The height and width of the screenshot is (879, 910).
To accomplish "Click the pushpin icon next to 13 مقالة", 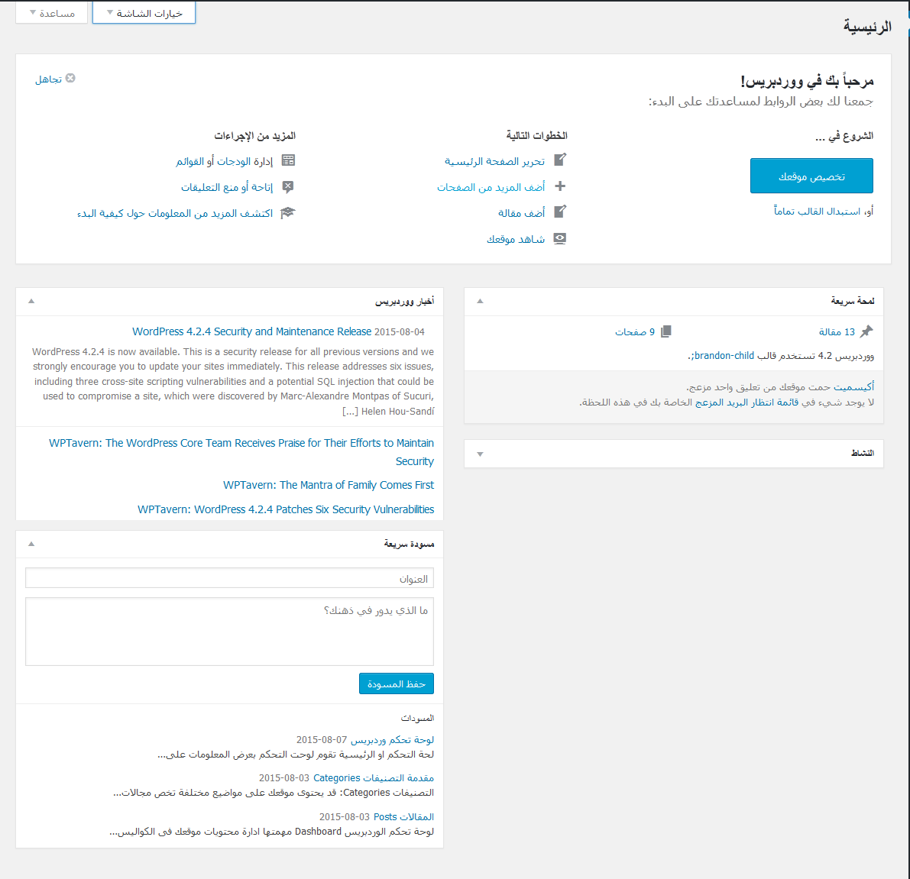I will 866,331.
